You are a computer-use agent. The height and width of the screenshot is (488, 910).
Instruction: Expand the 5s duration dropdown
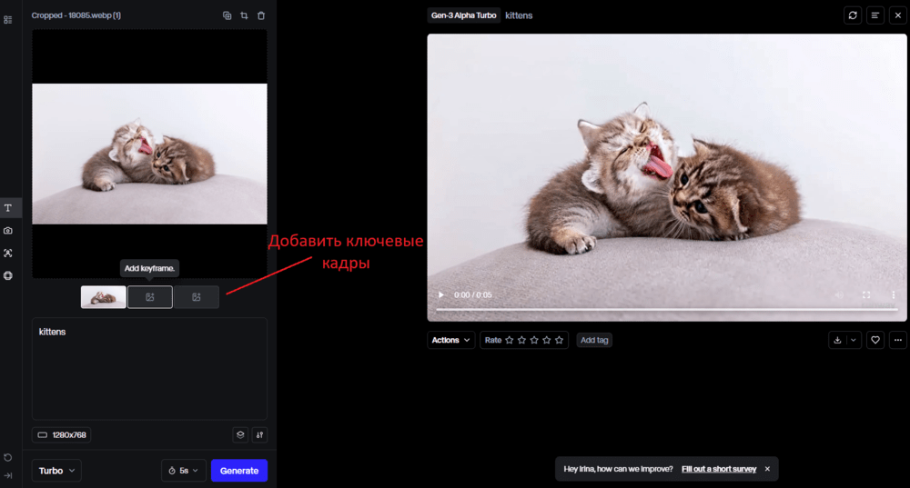[x=184, y=471]
